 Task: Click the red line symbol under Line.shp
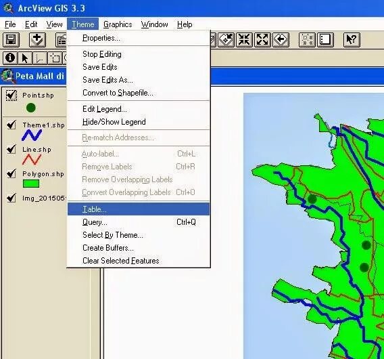[32, 159]
